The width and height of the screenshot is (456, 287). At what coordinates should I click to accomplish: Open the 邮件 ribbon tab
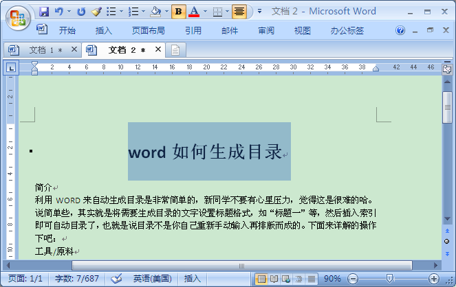(230, 30)
